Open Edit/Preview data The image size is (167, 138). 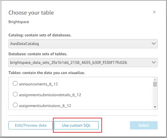pyautogui.click(x=30, y=125)
